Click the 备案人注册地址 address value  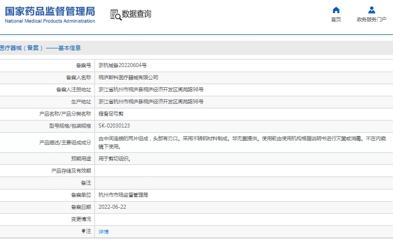151,90
